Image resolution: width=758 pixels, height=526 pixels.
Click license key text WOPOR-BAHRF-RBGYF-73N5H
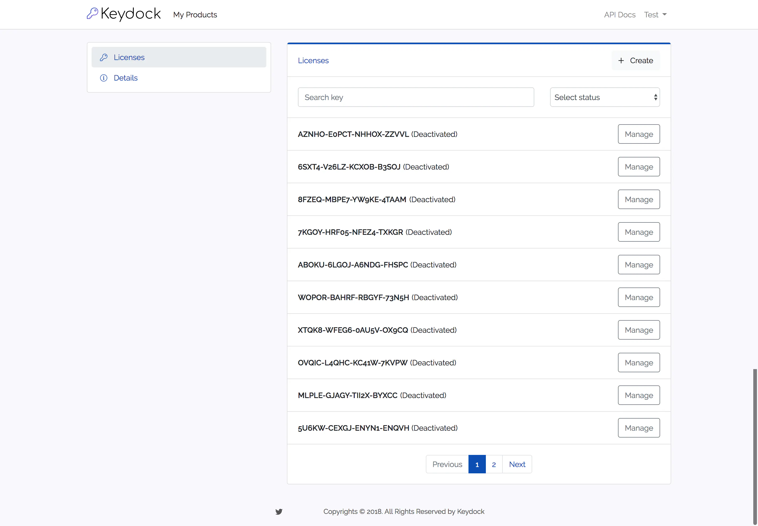click(353, 297)
